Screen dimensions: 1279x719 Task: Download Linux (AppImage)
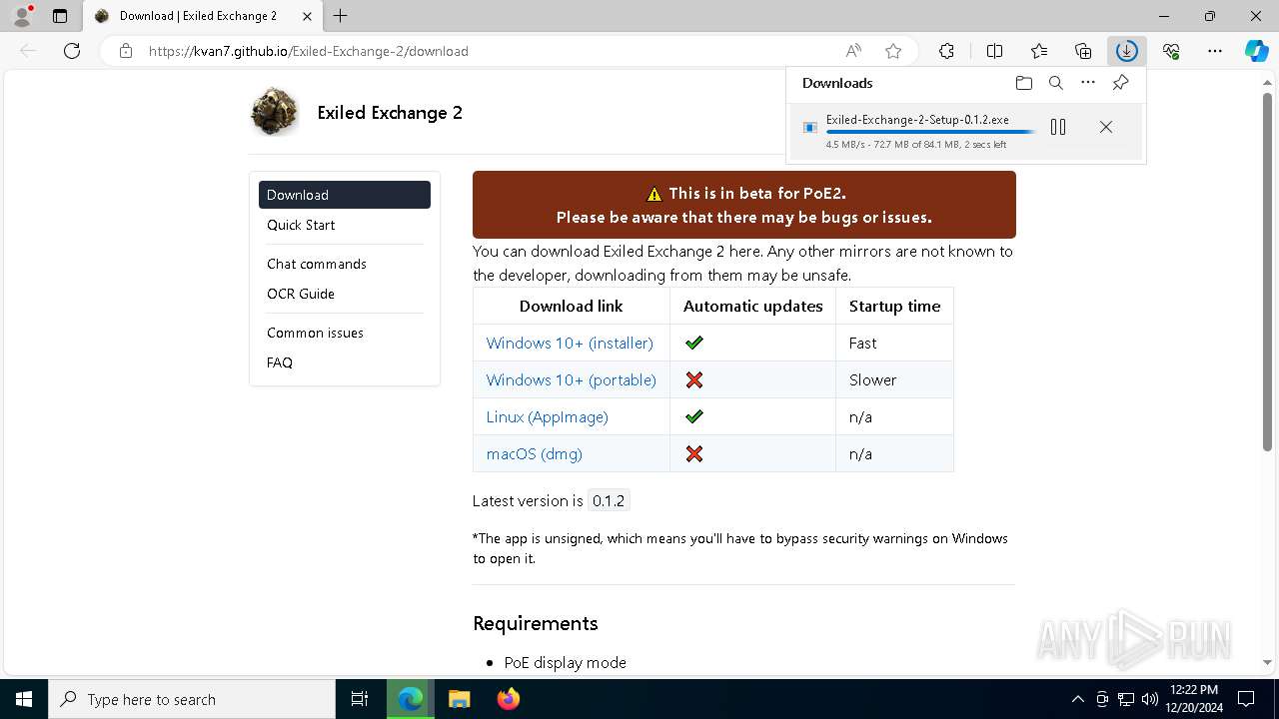click(x=548, y=416)
